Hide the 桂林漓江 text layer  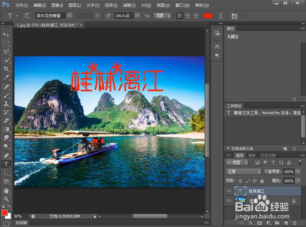[229, 191]
